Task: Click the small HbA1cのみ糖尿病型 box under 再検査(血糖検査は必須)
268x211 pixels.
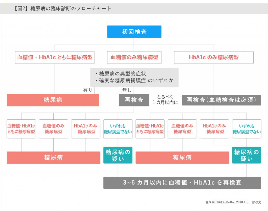Action: pyautogui.click(x=214, y=129)
